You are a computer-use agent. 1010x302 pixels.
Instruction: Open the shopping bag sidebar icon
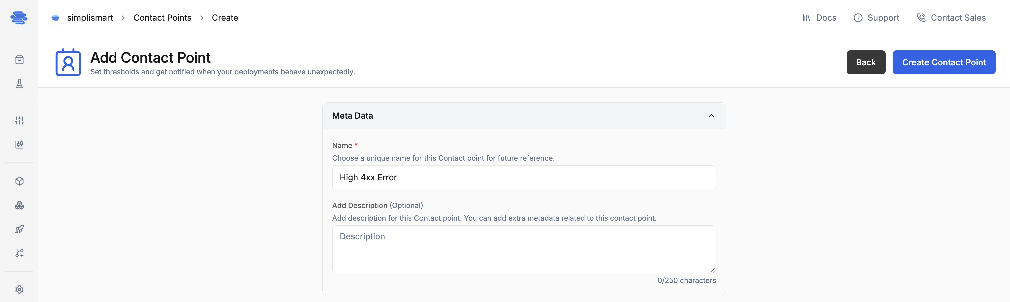pyautogui.click(x=19, y=60)
